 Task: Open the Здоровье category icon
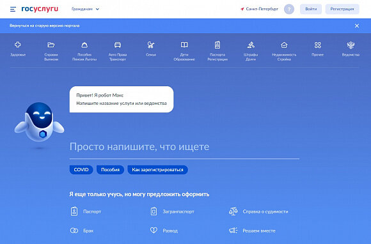(18, 45)
